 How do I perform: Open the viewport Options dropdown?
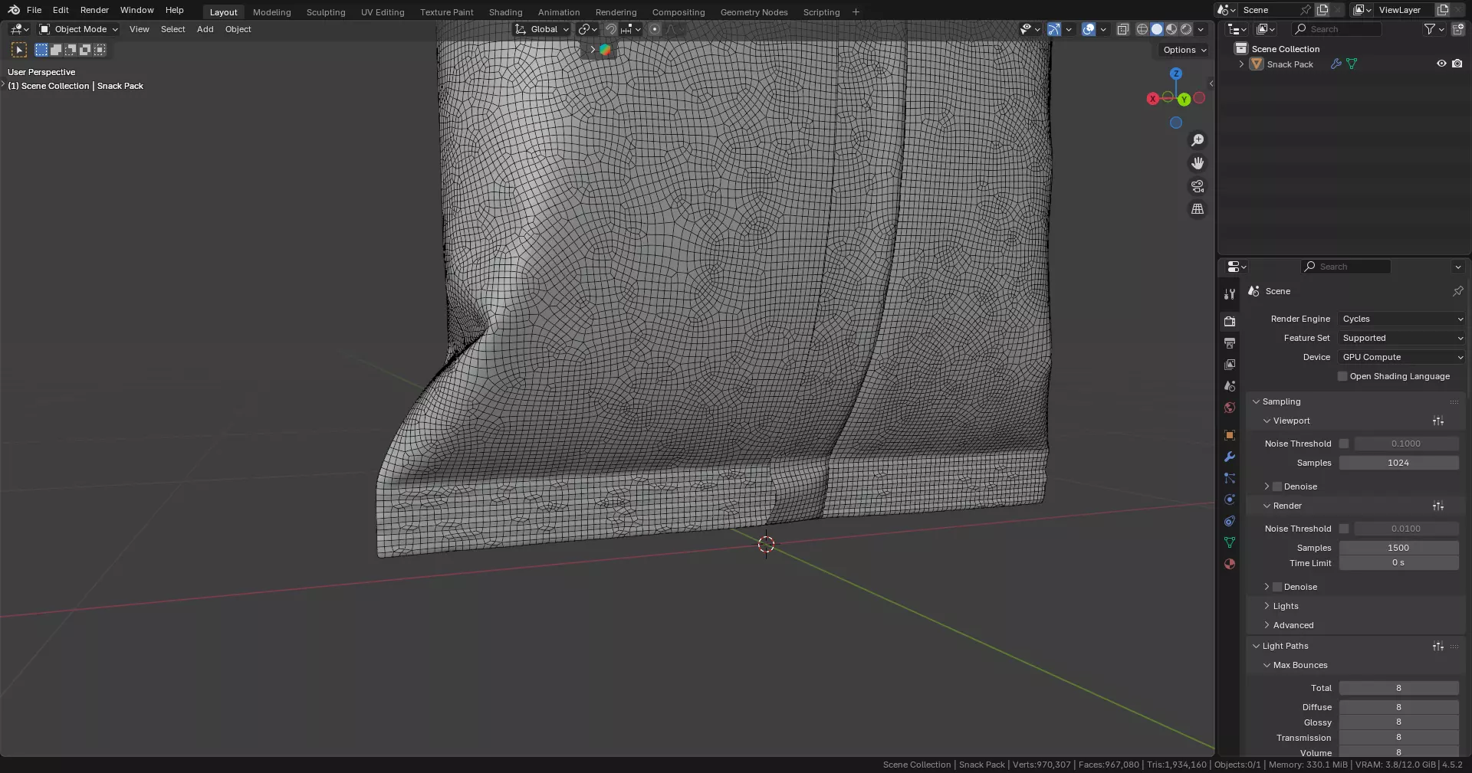(1184, 50)
